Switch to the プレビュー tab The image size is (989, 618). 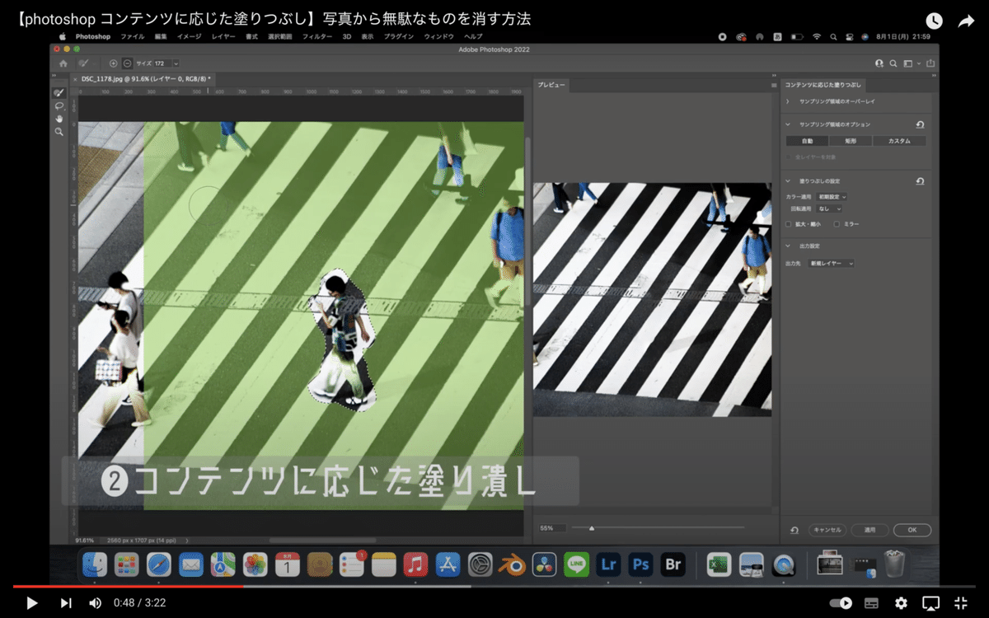tap(551, 85)
